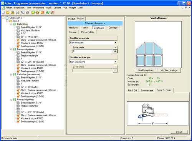
Task: Click the icon beside F F F row
Action: [x=18, y=33]
